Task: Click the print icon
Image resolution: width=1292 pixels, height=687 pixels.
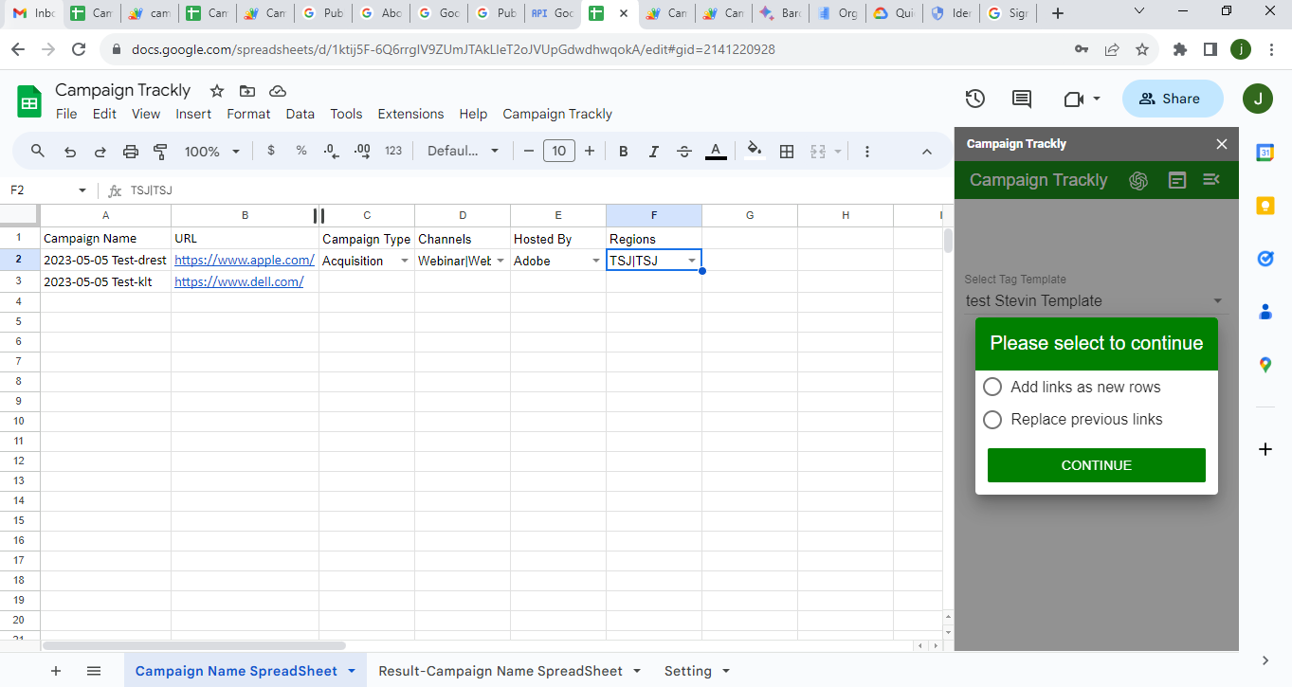Action: click(130, 151)
